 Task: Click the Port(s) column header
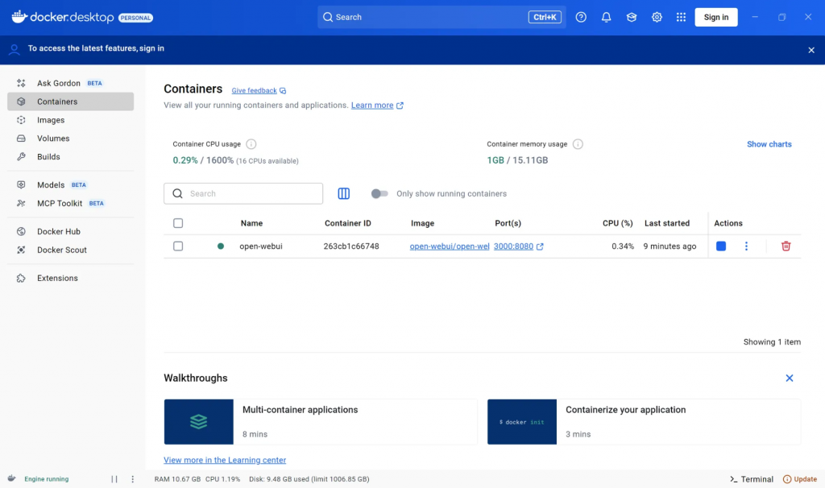pos(508,223)
